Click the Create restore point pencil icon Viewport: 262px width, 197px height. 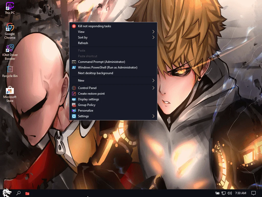click(x=74, y=94)
